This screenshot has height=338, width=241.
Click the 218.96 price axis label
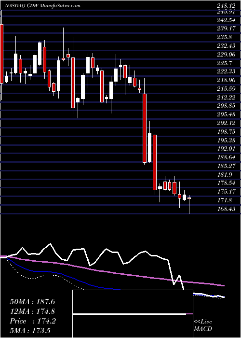(226, 80)
